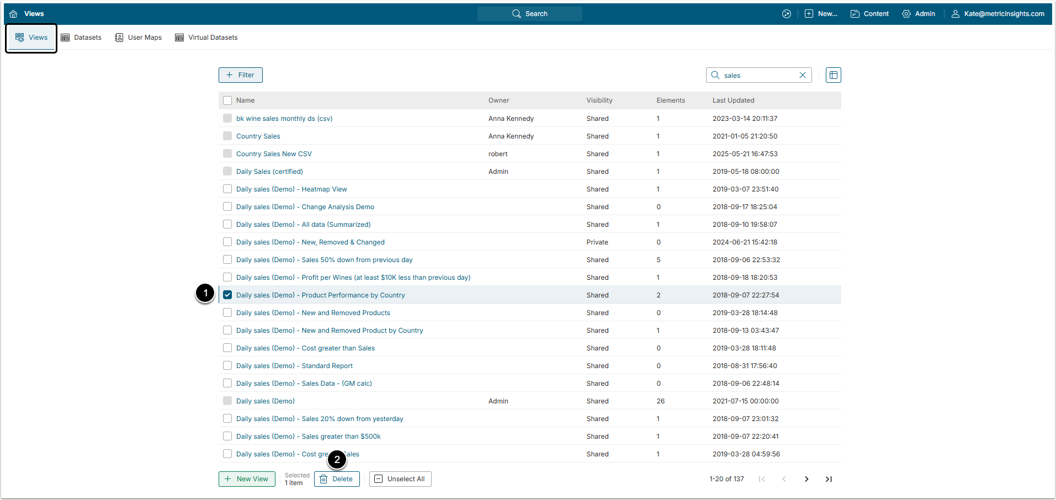Click the home icon in top bar
The image size is (1056, 500).
13,14
